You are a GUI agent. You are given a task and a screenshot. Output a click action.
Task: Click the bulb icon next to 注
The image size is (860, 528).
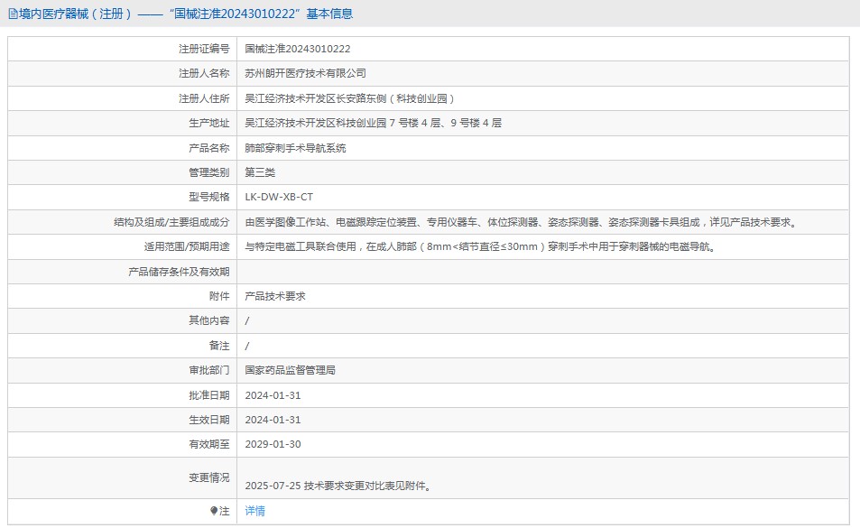tap(214, 511)
